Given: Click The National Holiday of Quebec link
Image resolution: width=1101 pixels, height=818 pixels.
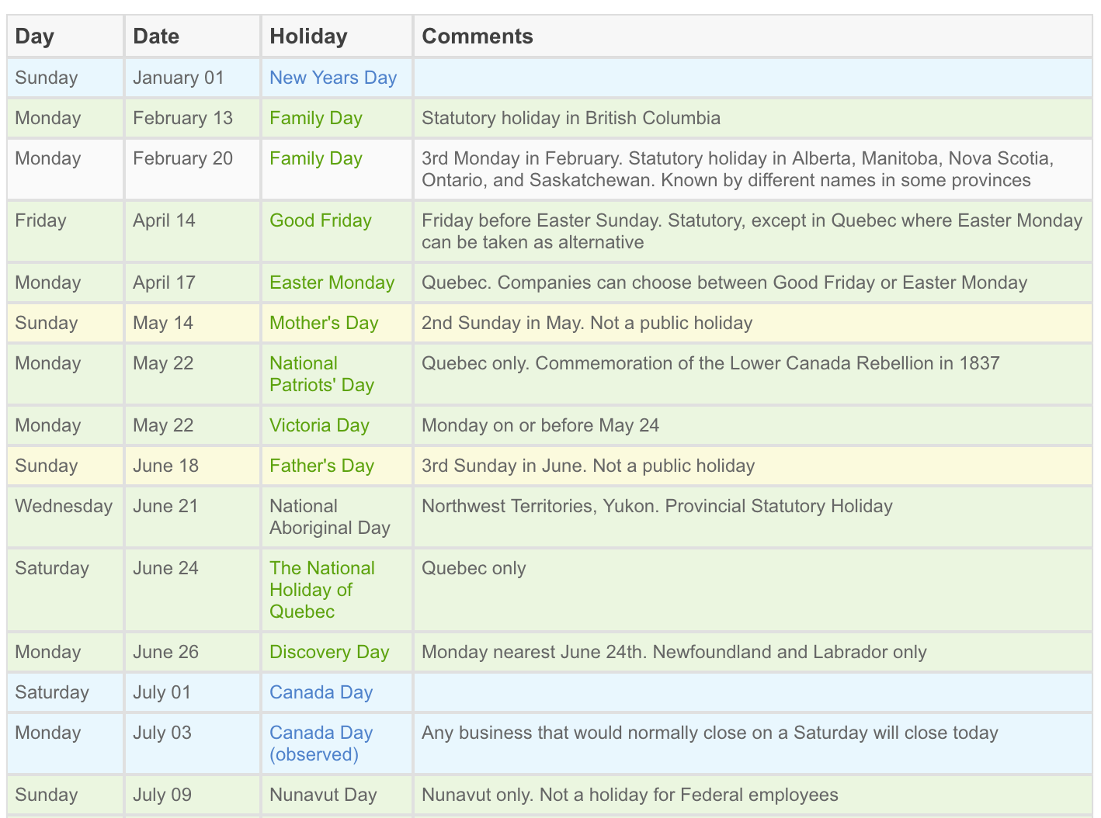Looking at the screenshot, I should click(321, 590).
